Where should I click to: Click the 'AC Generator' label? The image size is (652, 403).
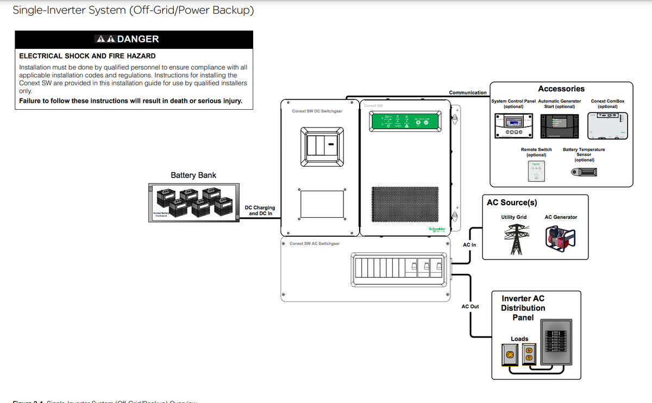pyautogui.click(x=561, y=217)
